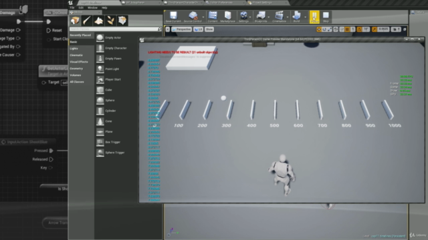Click the Save Current toolbar icon
The width and height of the screenshot is (428, 240).
[x=173, y=17]
